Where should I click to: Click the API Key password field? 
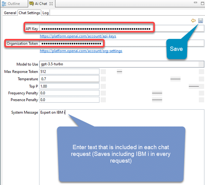[x=95, y=29]
